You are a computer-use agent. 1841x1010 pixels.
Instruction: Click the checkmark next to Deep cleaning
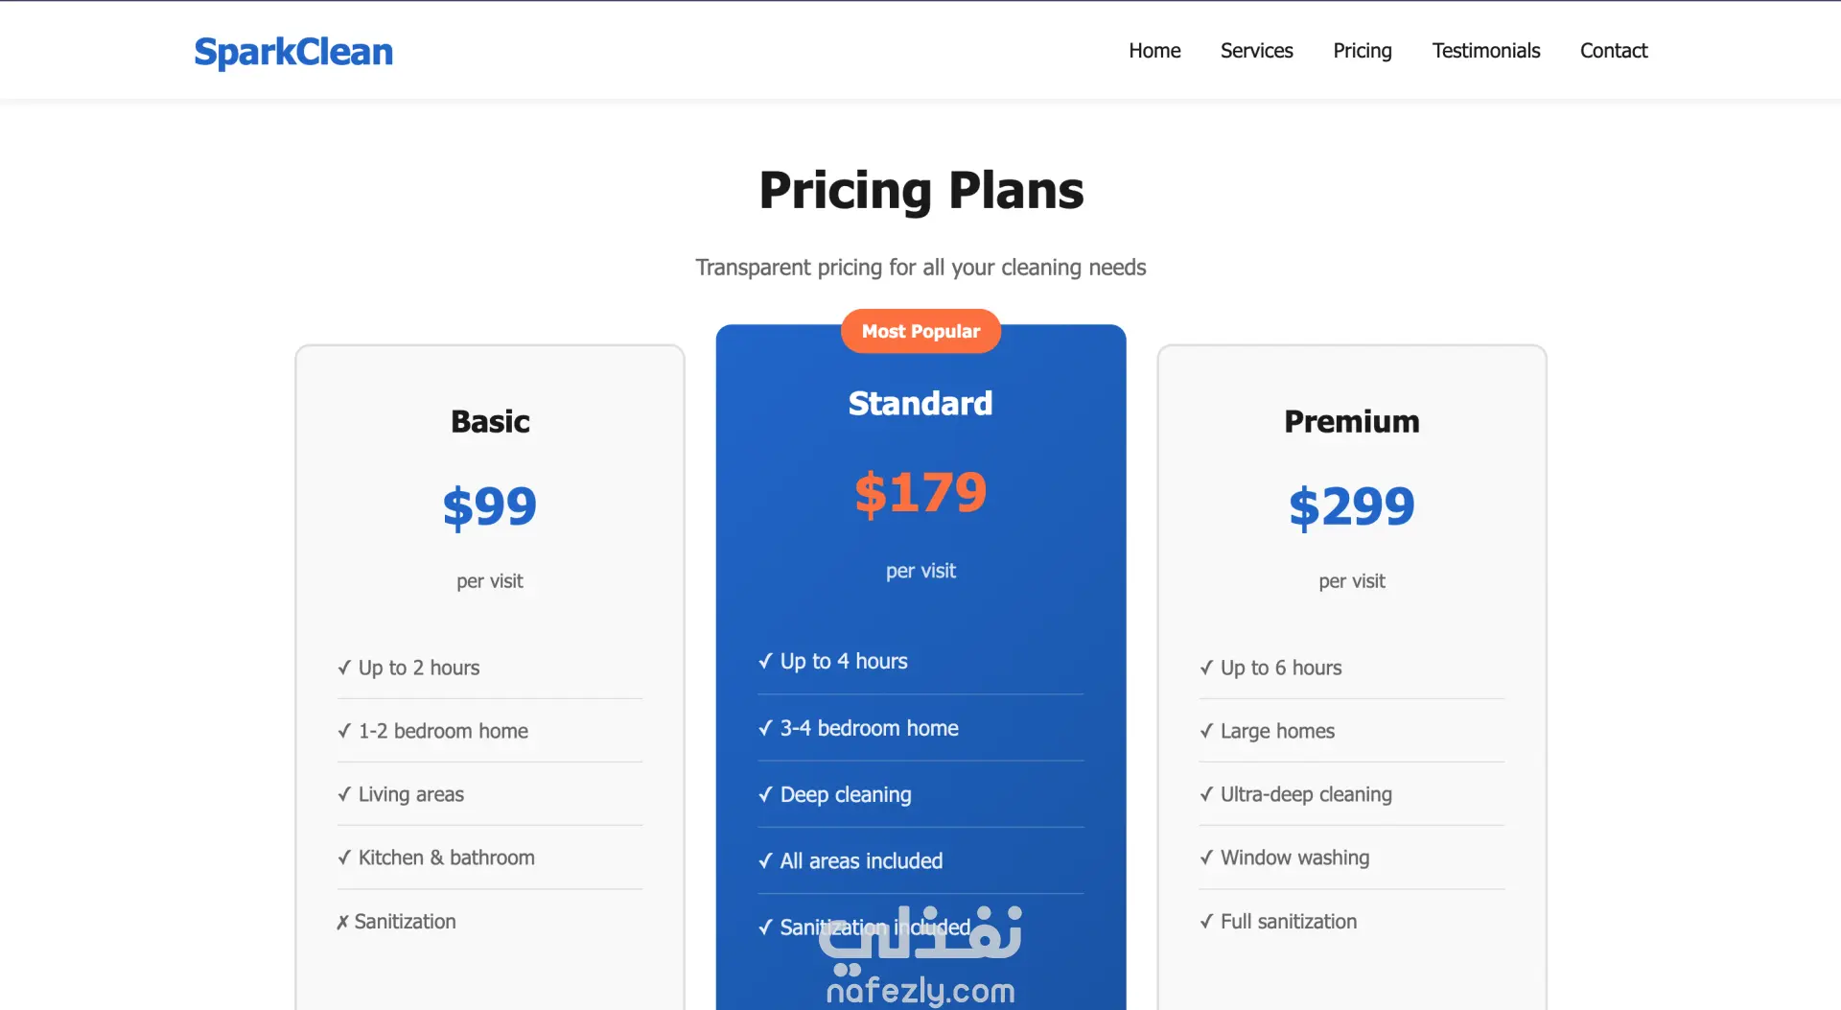pos(765,795)
